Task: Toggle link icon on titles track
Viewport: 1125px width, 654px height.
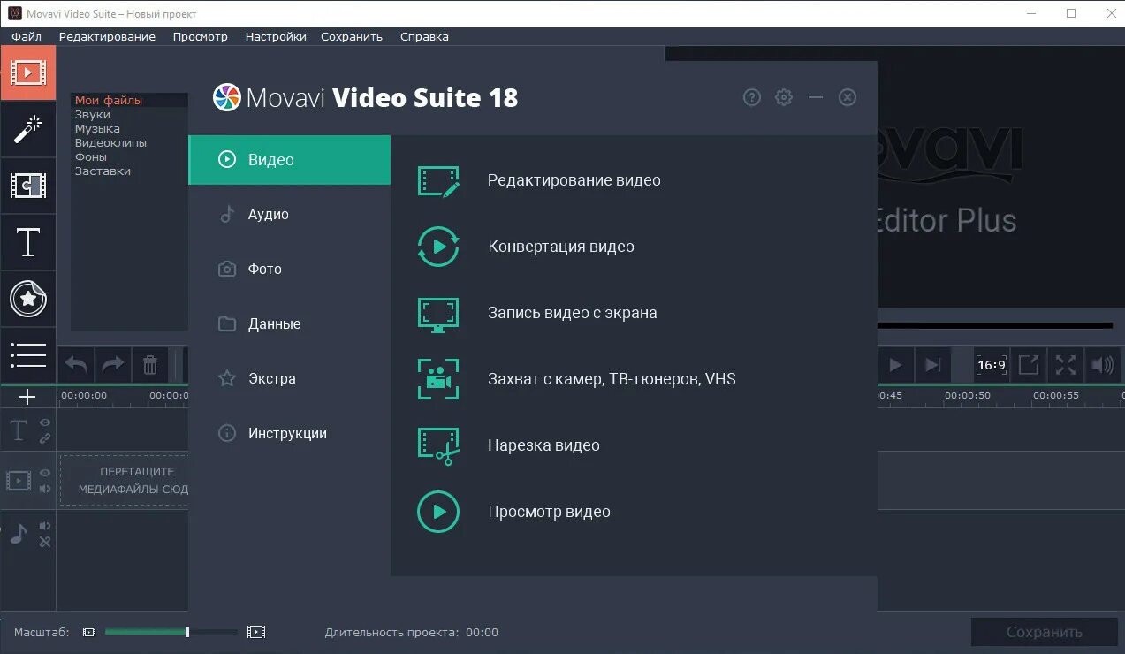Action: tap(45, 438)
